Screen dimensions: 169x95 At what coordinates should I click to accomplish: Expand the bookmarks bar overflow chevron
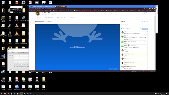click(x=155, y=11)
